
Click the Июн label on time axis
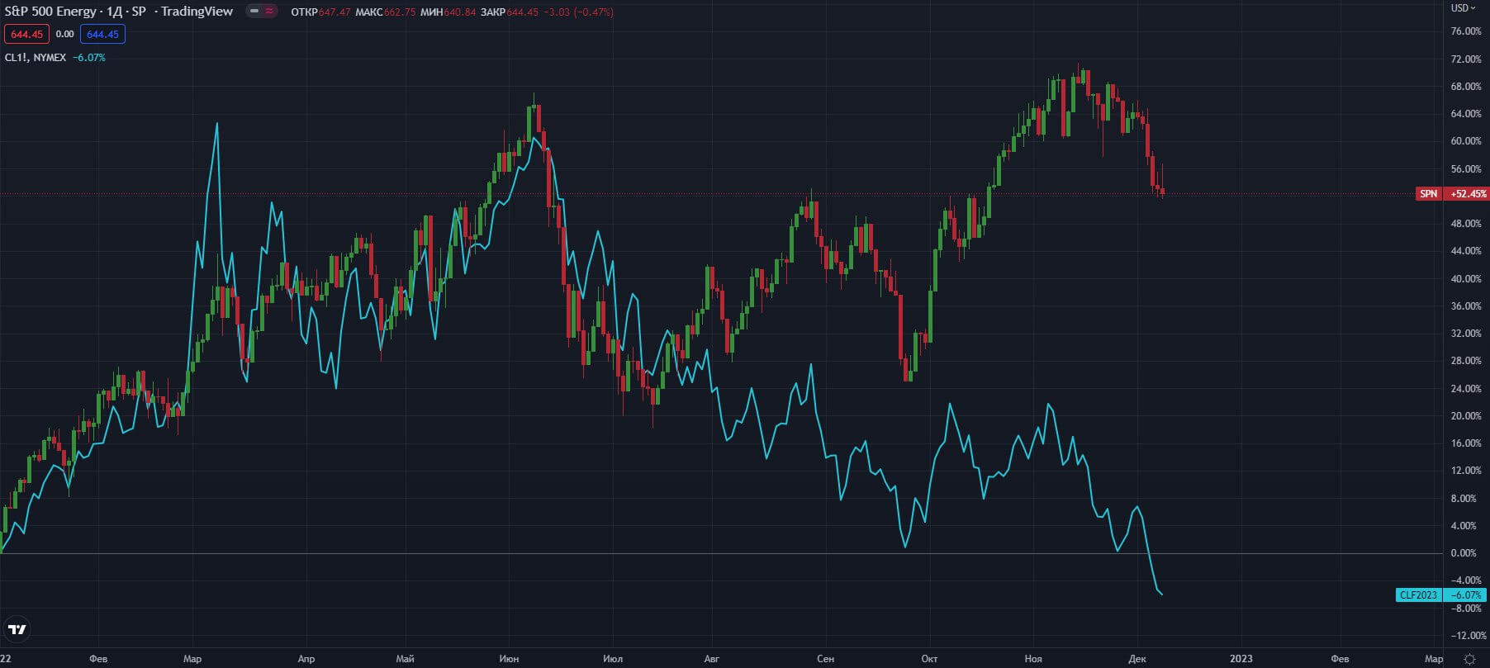[x=510, y=659]
